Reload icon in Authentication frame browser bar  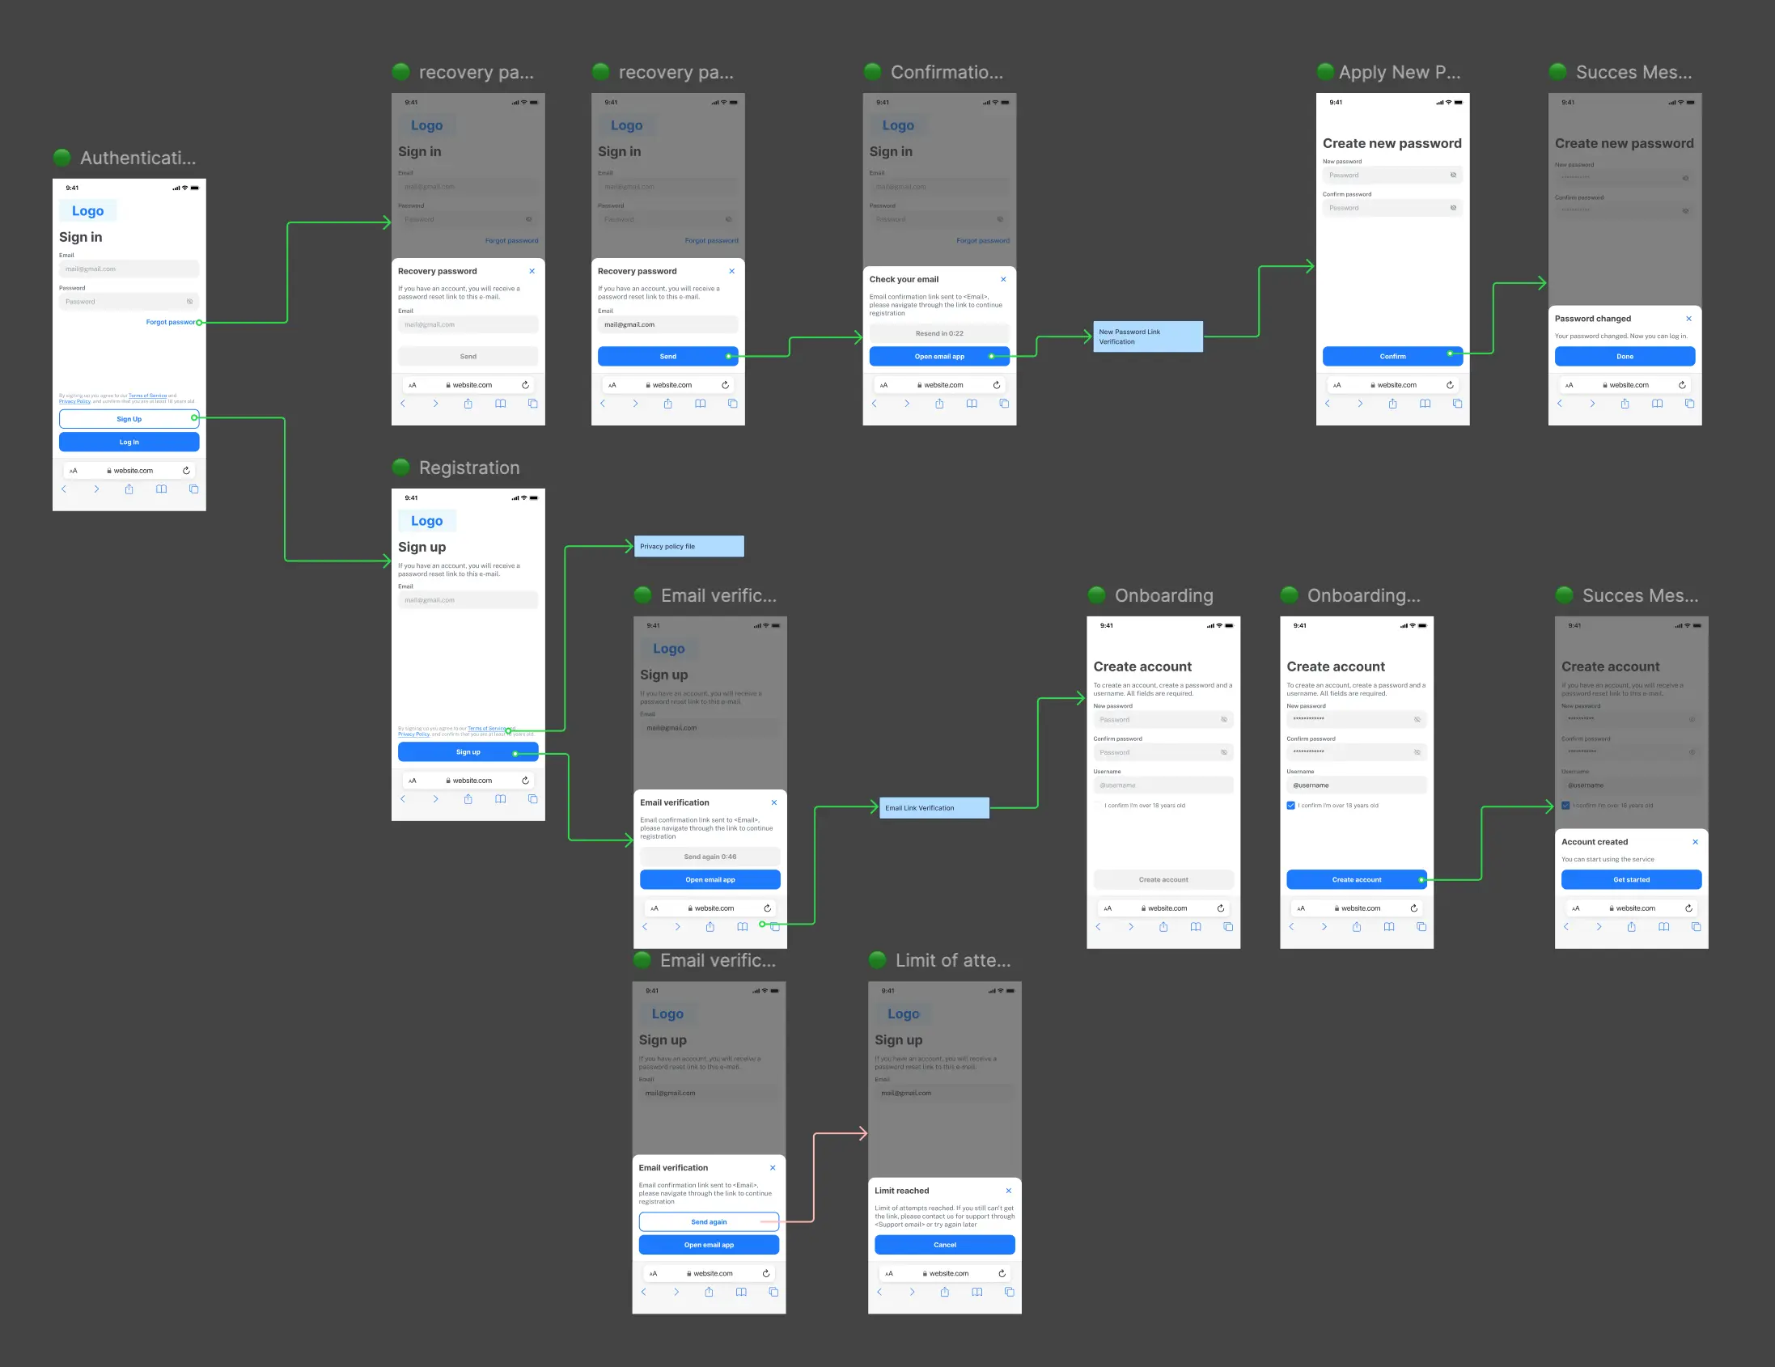[x=186, y=471]
